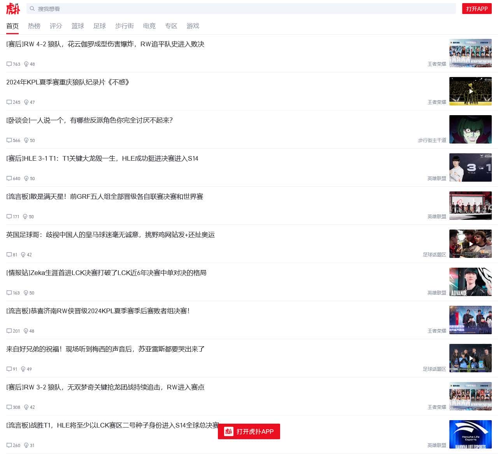Click comment icon with count 566
Screen dimensions: 498x454
pos(9,140)
